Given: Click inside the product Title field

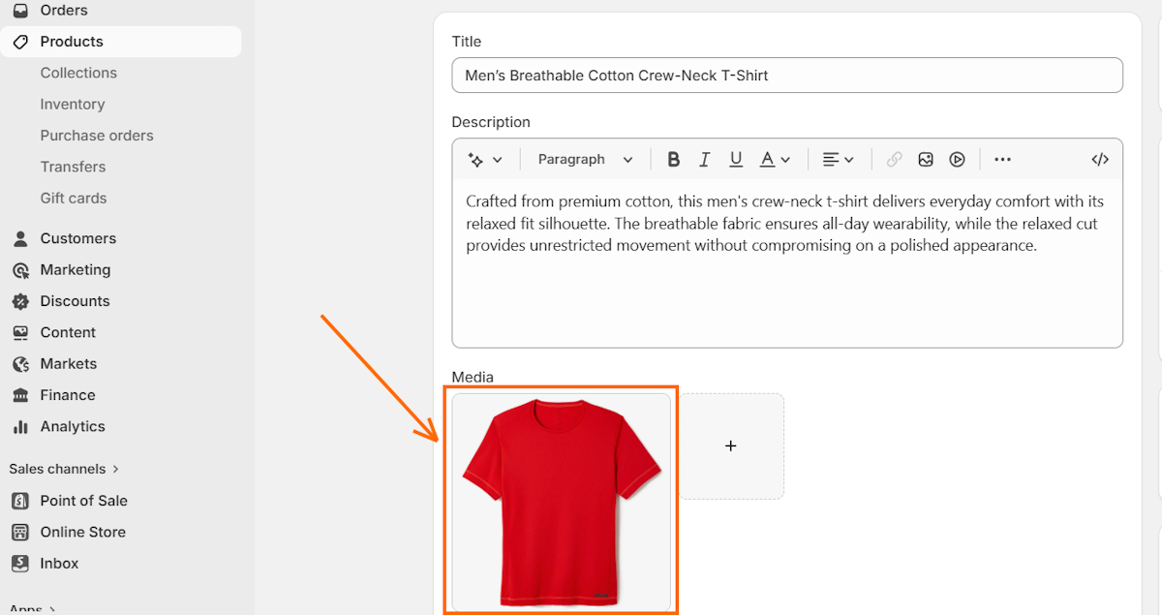Looking at the screenshot, I should [786, 75].
